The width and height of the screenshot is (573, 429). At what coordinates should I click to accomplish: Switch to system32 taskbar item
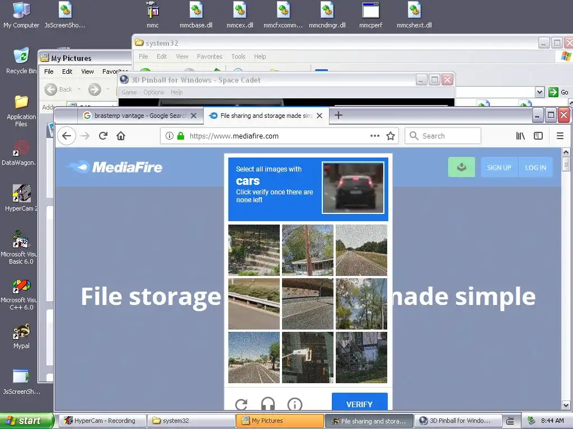(191, 421)
